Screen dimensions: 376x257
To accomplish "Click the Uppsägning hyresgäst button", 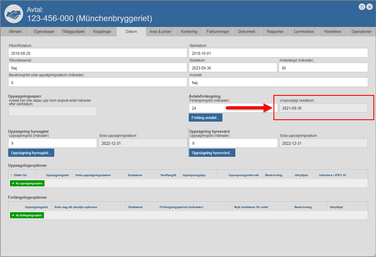I will pos(31,153).
